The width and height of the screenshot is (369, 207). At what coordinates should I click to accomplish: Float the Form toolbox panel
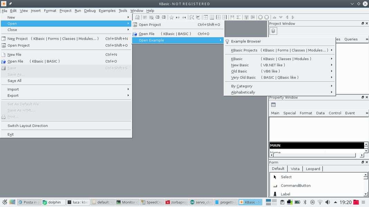click(x=362, y=162)
